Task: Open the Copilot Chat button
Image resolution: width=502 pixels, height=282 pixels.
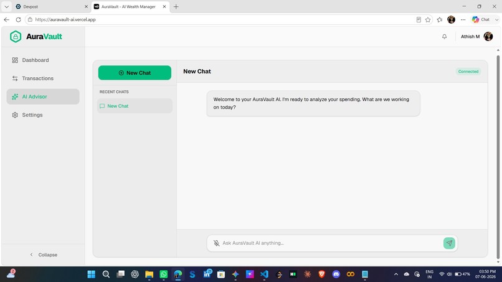Action: pos(481,19)
